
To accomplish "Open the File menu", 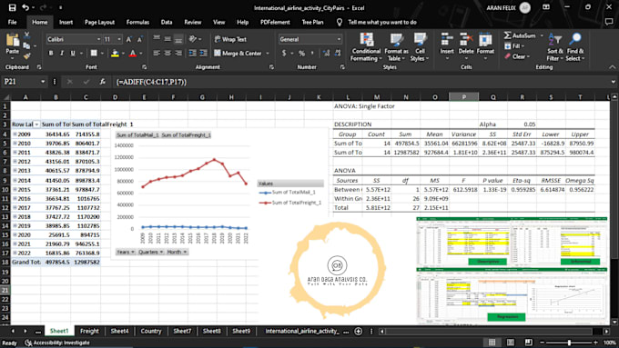I will (12, 22).
